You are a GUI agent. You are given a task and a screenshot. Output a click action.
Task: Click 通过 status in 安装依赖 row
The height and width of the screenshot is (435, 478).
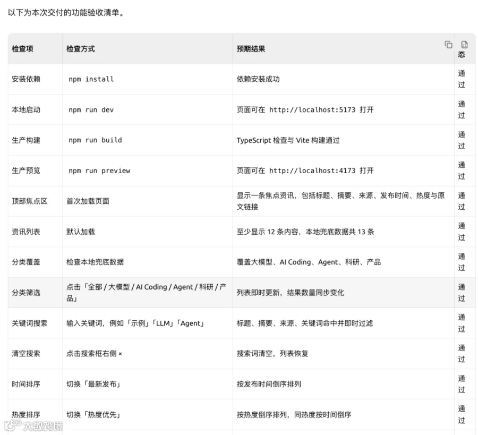pyautogui.click(x=462, y=79)
